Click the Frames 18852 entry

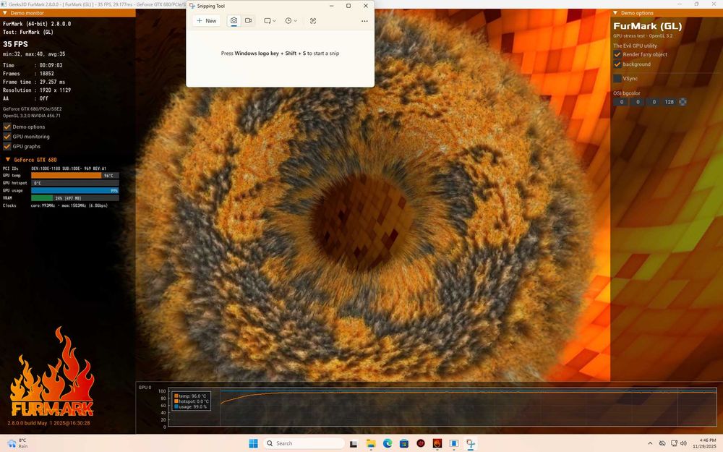pyautogui.click(x=29, y=74)
